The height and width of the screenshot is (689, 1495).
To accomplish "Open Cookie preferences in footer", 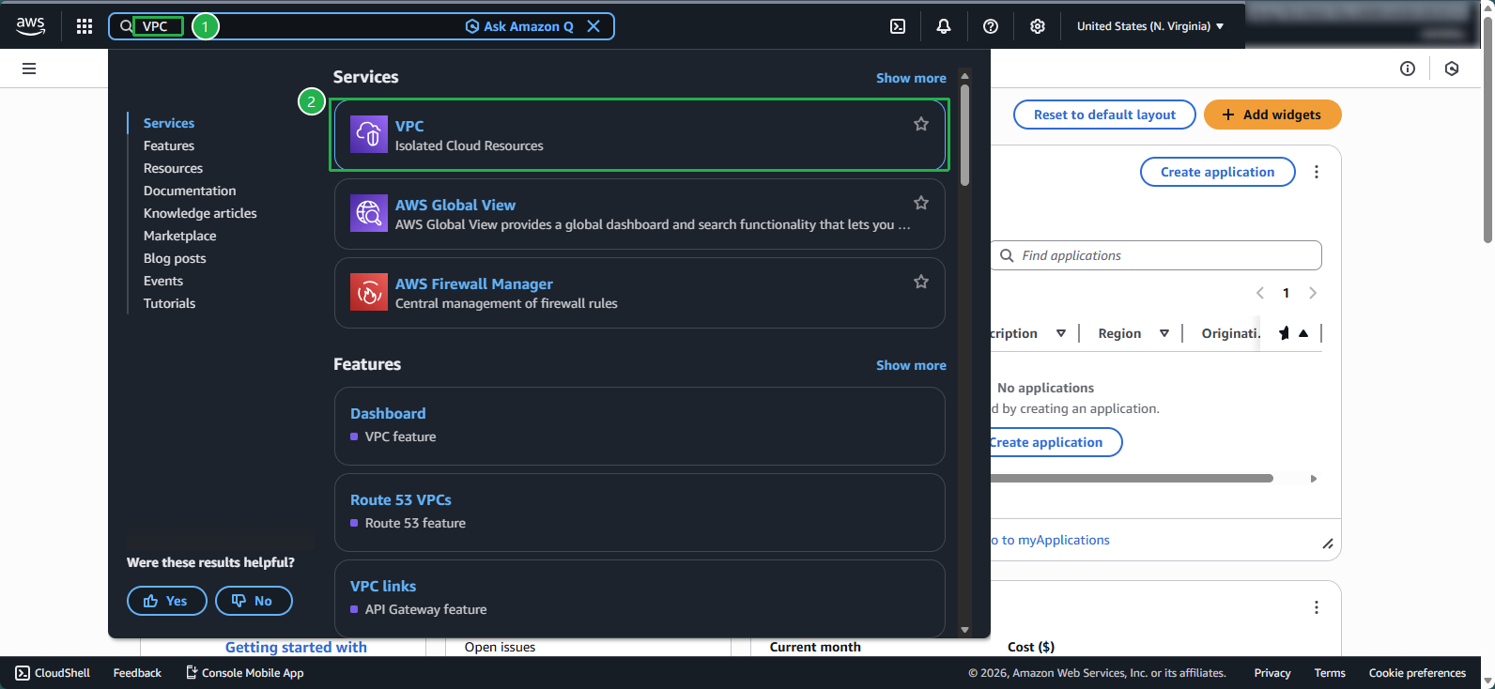I will click(x=1417, y=673).
